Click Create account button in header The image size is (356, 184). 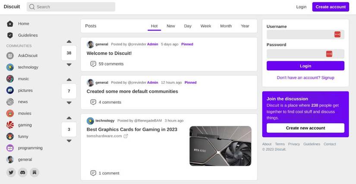[331, 7]
